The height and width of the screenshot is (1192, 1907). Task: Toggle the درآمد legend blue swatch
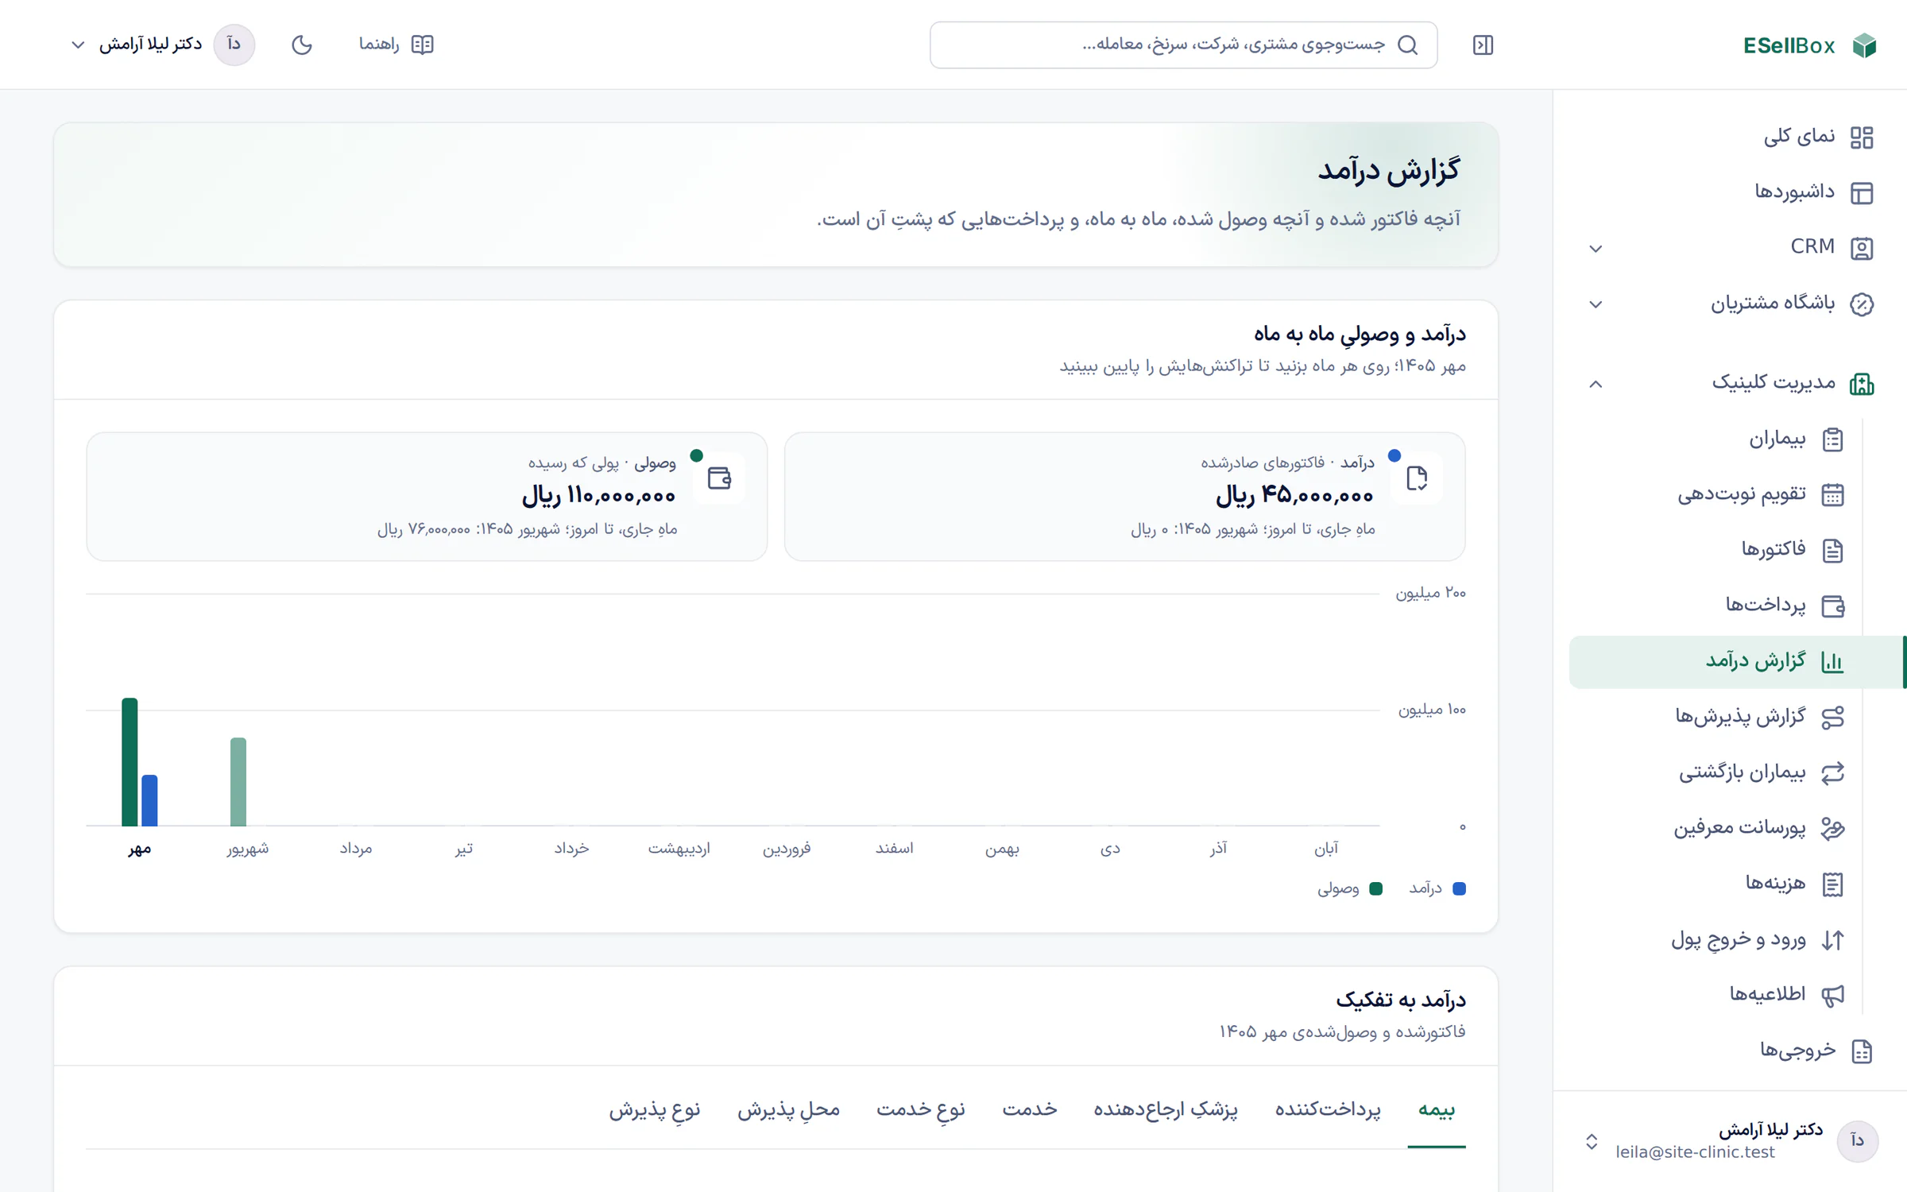click(x=1459, y=889)
